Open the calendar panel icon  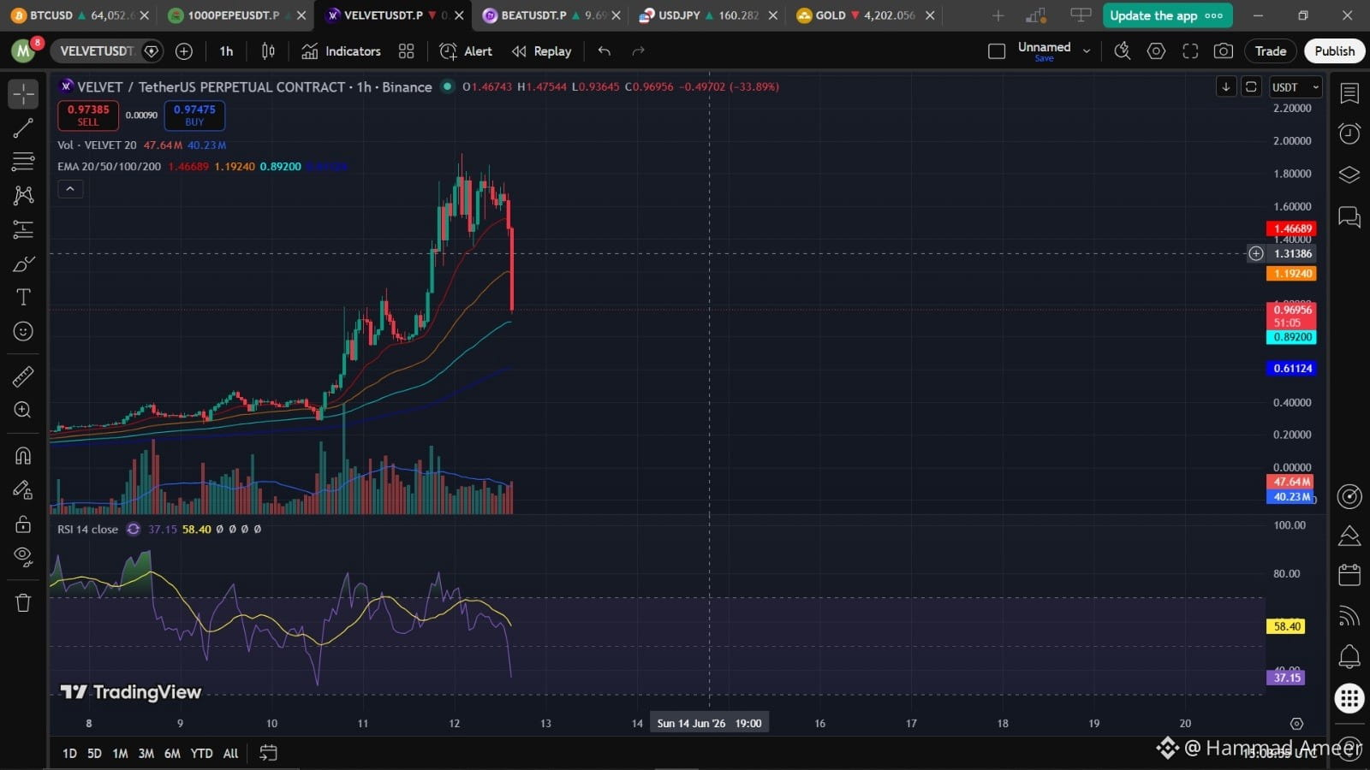[1349, 575]
